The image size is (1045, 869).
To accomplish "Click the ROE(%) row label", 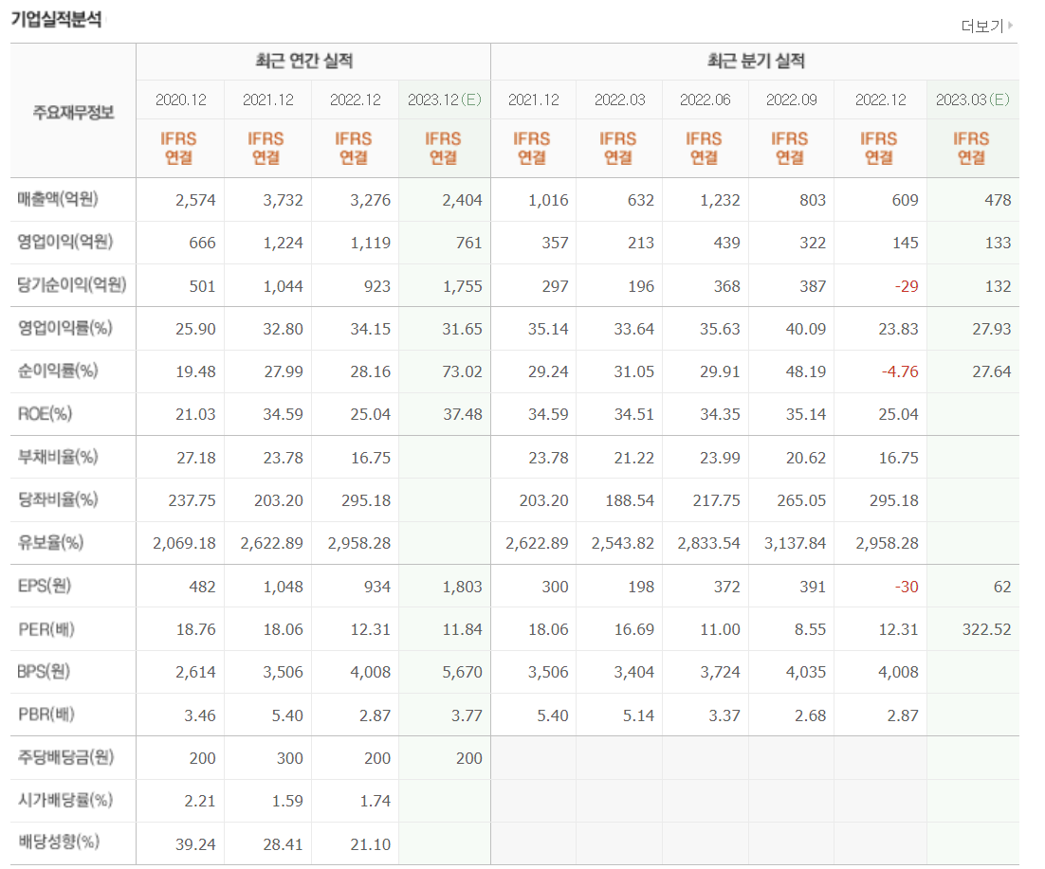I will pos(45,413).
